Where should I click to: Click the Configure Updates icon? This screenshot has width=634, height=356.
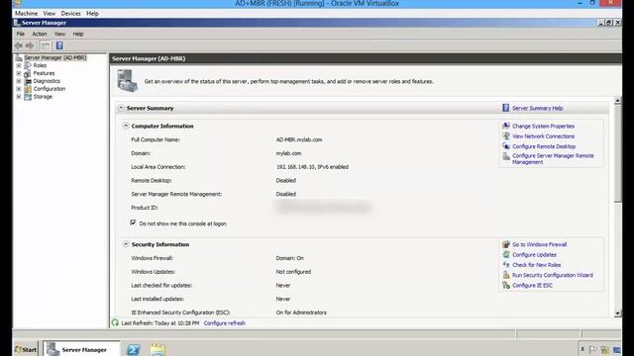(506, 254)
